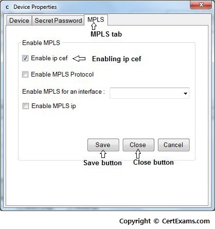Click the Device Properties title bar text
The height and width of the screenshot is (229, 215).
click(x=35, y=7)
